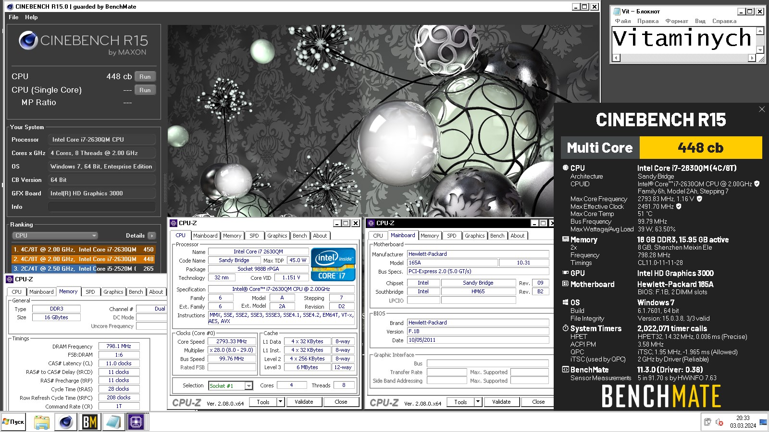Close the BenchMate result panel with X
769x432 pixels.
[x=762, y=109]
